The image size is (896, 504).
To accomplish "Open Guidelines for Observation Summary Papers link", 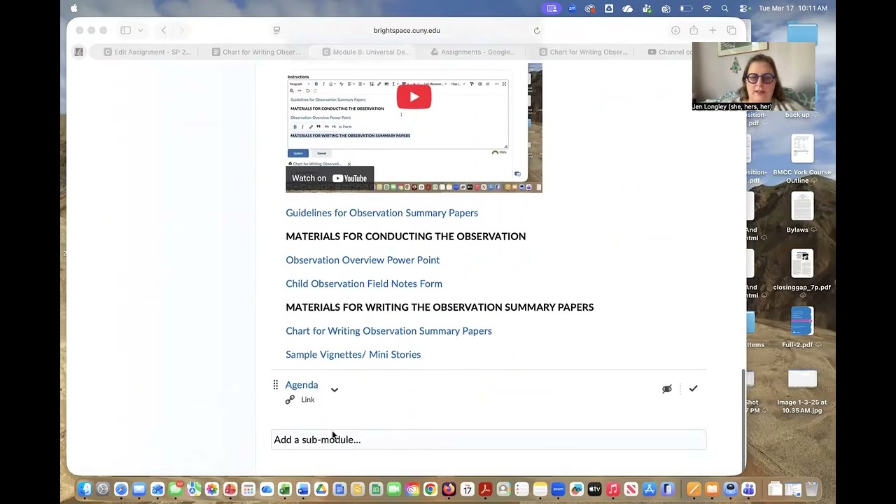I will [381, 213].
